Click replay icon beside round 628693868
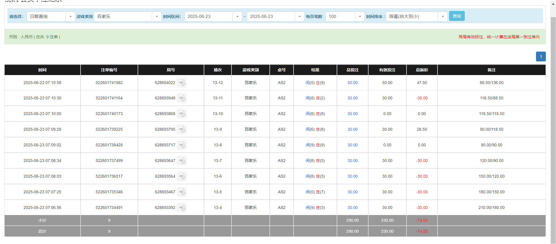Image resolution: width=556 pixels, height=244 pixels. pyautogui.click(x=182, y=114)
